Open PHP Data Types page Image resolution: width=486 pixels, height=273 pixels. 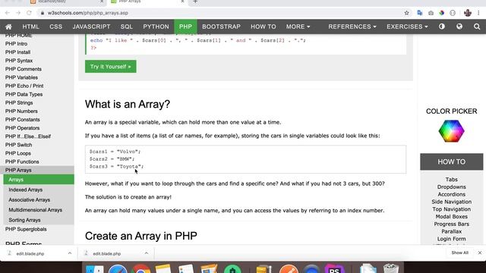pyautogui.click(x=24, y=94)
